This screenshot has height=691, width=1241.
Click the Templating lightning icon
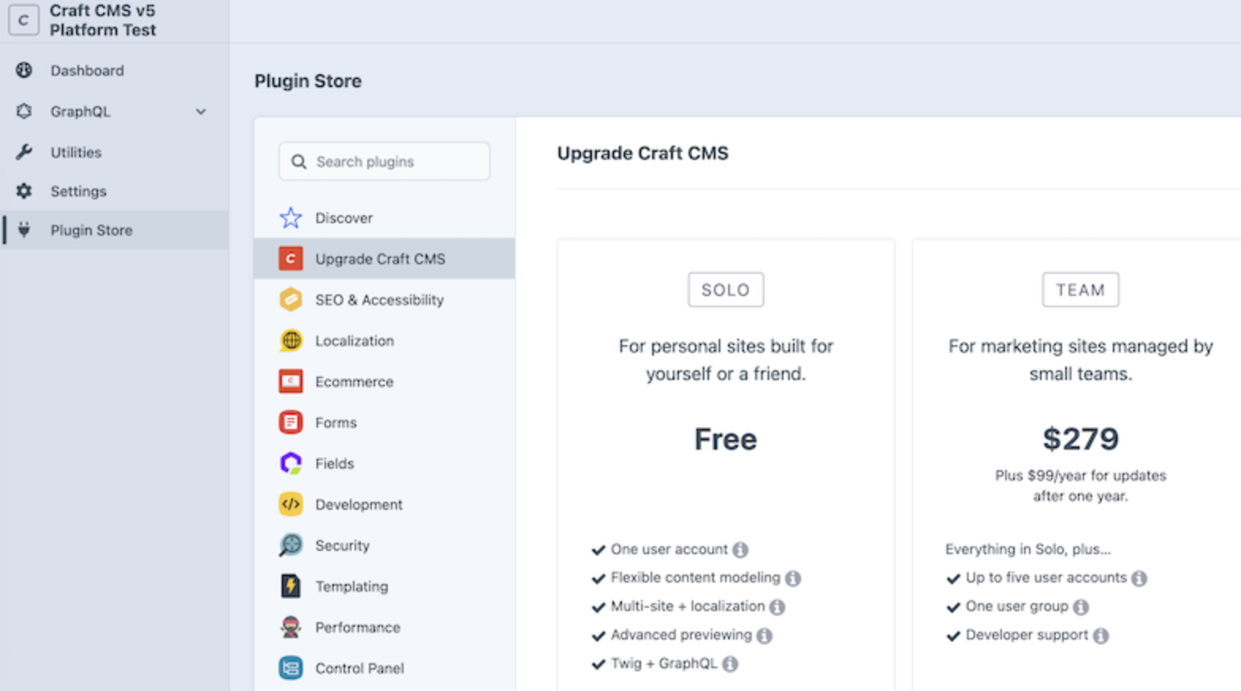(290, 586)
